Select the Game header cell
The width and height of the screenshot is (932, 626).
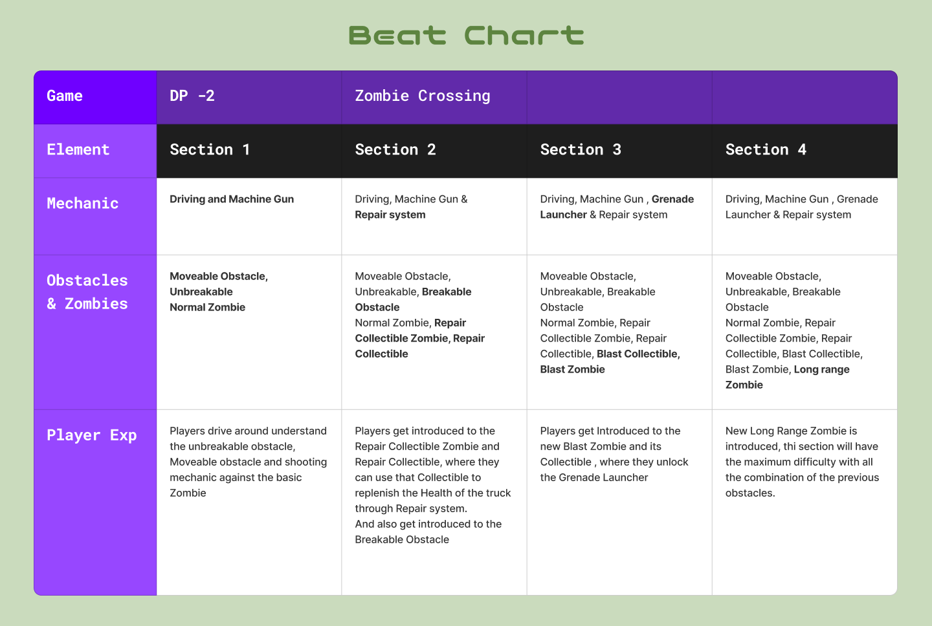pos(65,96)
